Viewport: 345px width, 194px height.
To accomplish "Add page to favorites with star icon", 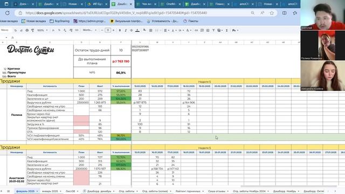I will [272, 13].
